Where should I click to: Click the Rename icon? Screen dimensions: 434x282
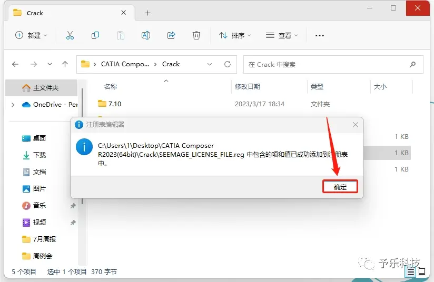pyautogui.click(x=146, y=35)
